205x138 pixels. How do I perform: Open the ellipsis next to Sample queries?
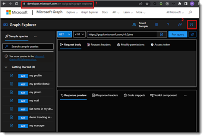(x=35, y=37)
